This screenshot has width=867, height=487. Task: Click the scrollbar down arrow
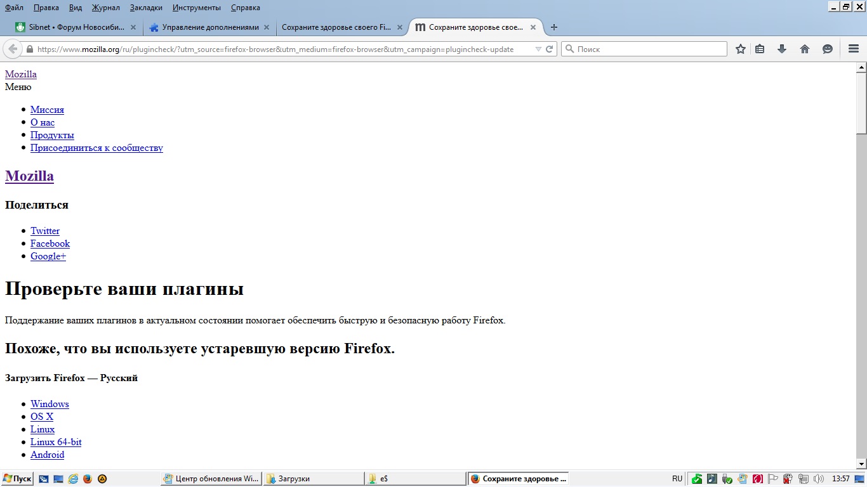coord(861,464)
